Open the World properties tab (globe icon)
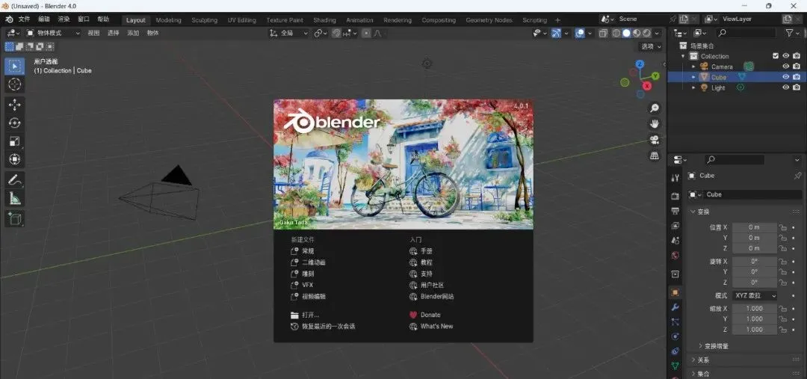The width and height of the screenshot is (807, 379). 675,256
